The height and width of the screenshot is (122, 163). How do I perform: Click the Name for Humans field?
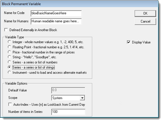tap(56, 21)
